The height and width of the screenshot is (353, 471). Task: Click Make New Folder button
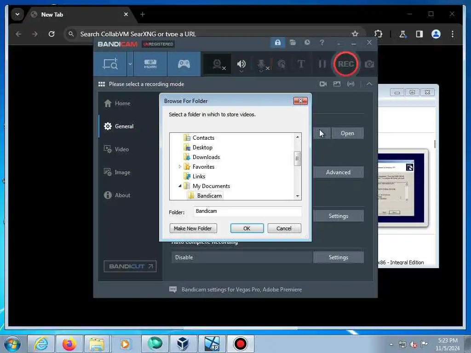[193, 228]
